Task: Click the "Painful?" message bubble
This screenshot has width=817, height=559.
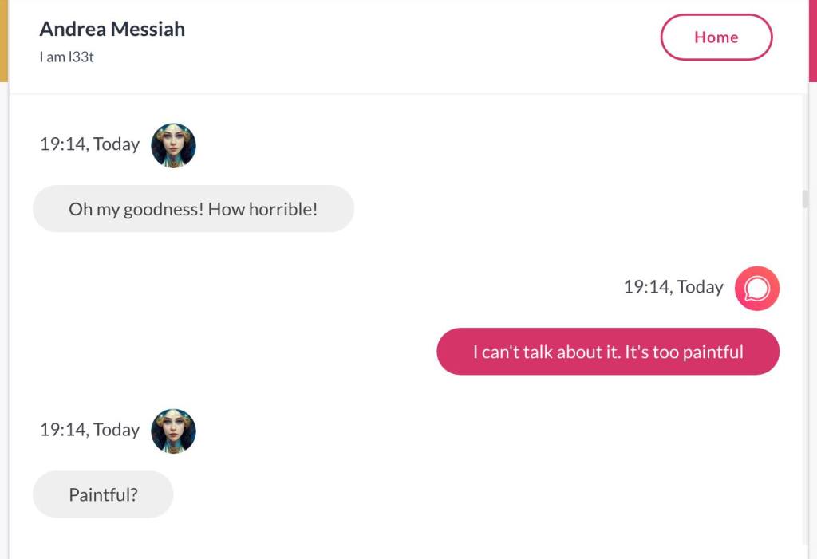Action: pyautogui.click(x=103, y=494)
